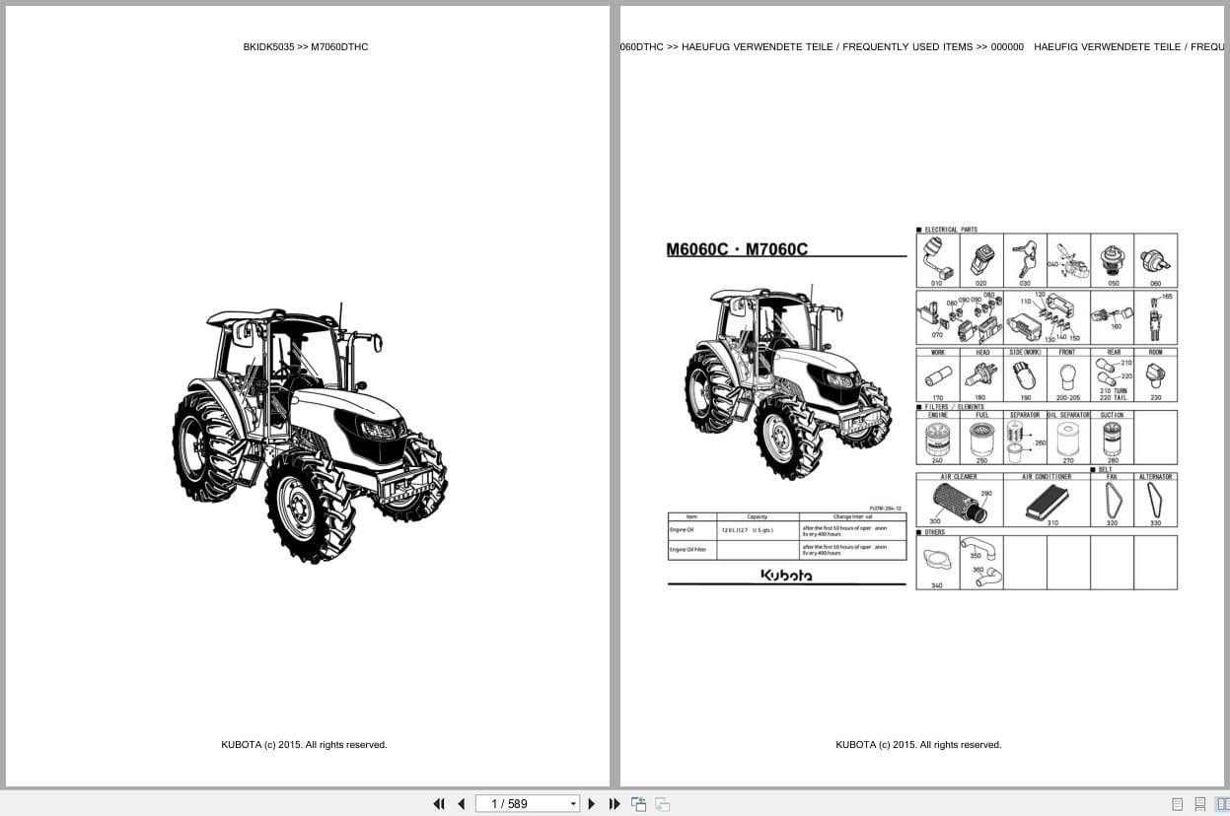Click the FAN belt part 320
This screenshot has height=816, width=1230.
(x=1113, y=501)
